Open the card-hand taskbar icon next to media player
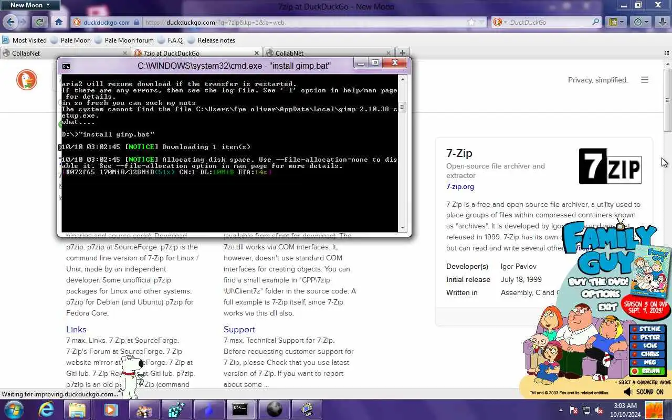 (143, 409)
